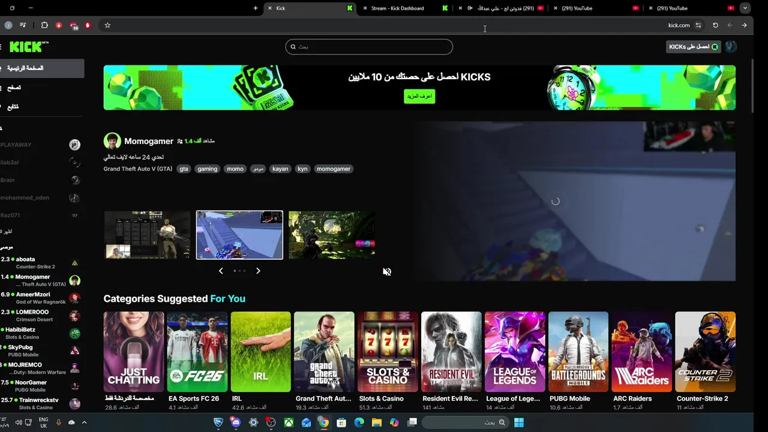The width and height of the screenshot is (768, 432).
Task: Click the gaming tag
Action: (207, 169)
